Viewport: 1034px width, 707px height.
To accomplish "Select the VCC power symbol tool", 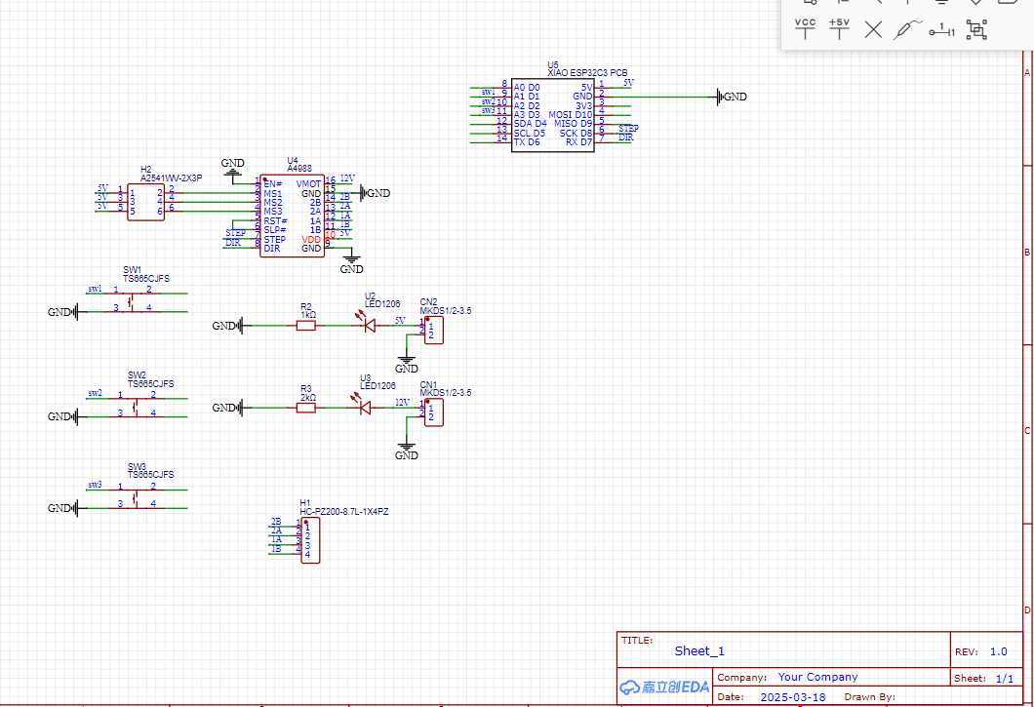I will click(805, 29).
